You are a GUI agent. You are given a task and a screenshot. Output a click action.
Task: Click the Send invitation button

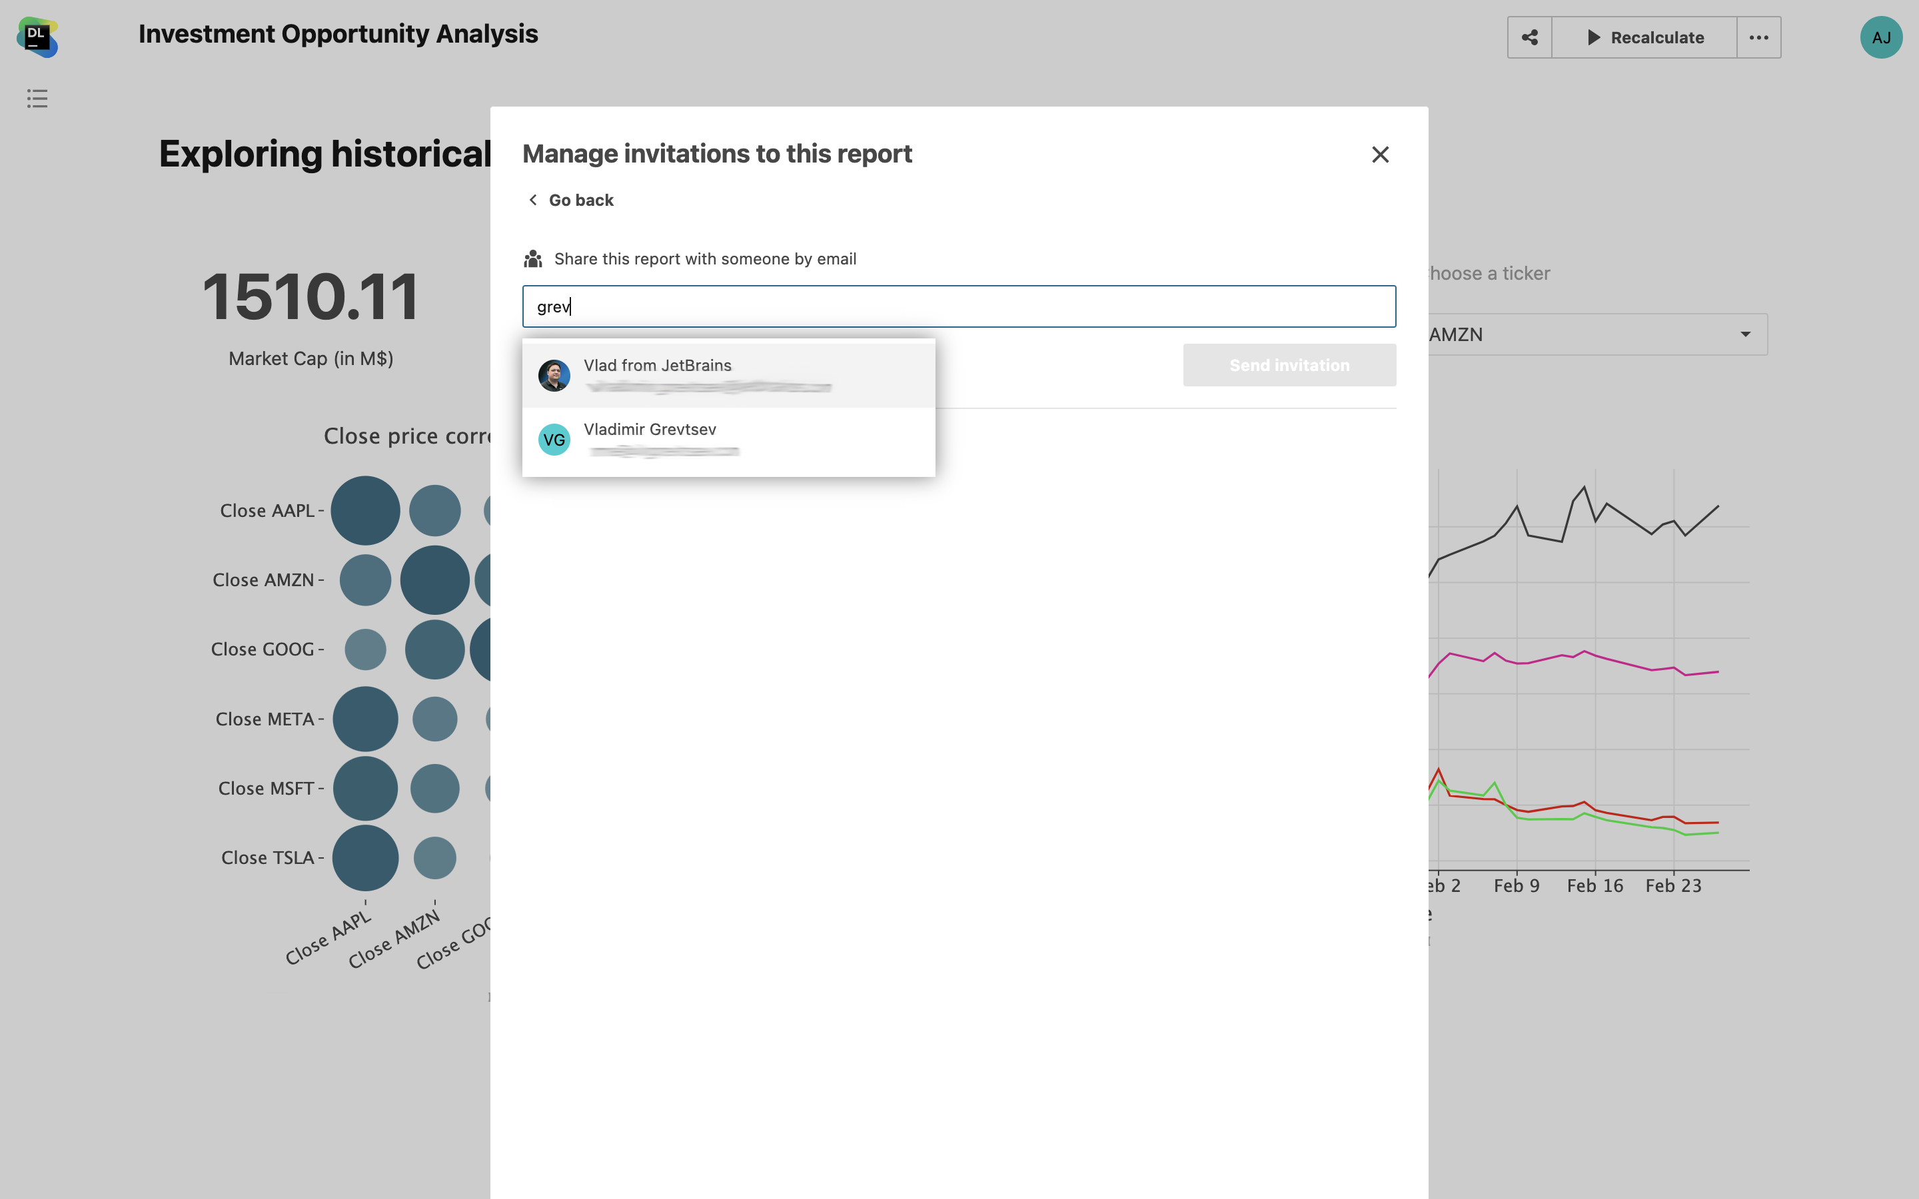(1289, 365)
